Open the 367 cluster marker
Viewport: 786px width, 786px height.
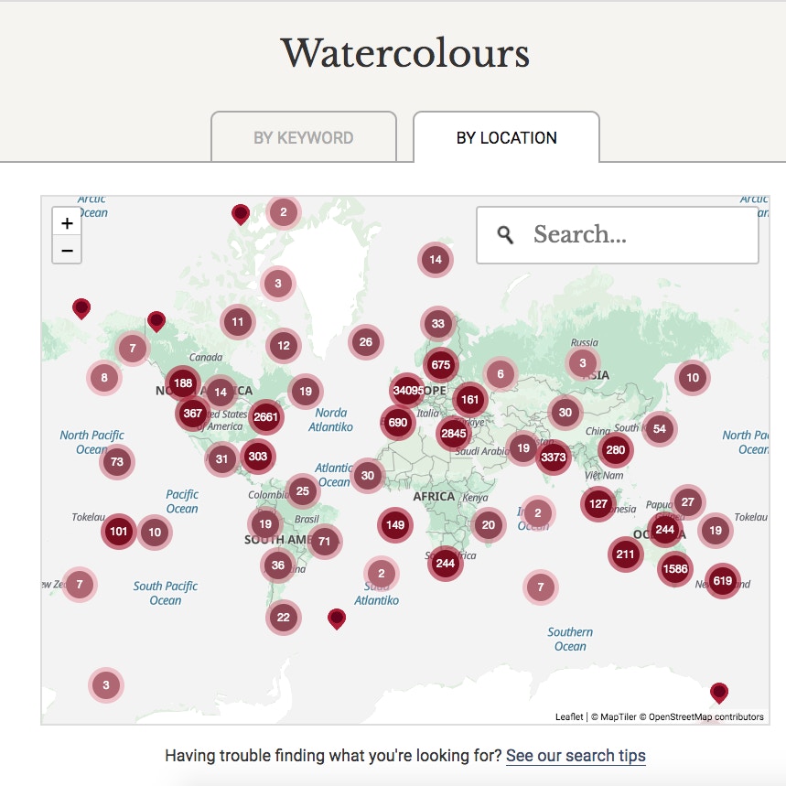tap(193, 413)
